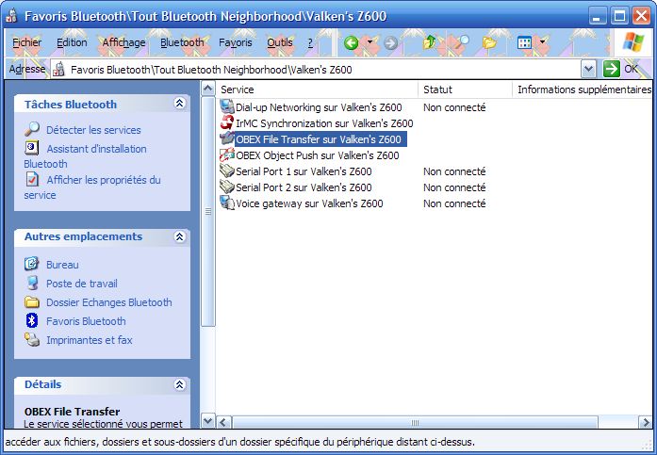Open Dossier Echanges Bluetooth link
Image resolution: width=657 pixels, height=455 pixels.
[109, 302]
